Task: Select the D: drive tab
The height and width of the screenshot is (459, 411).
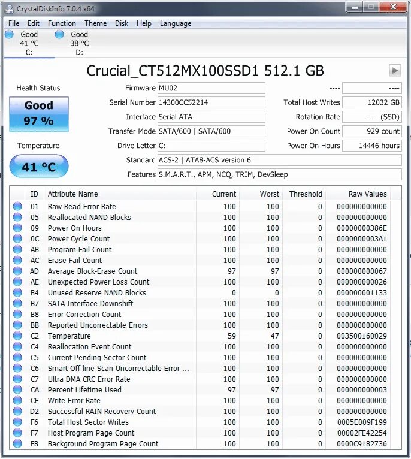Action: click(x=80, y=43)
